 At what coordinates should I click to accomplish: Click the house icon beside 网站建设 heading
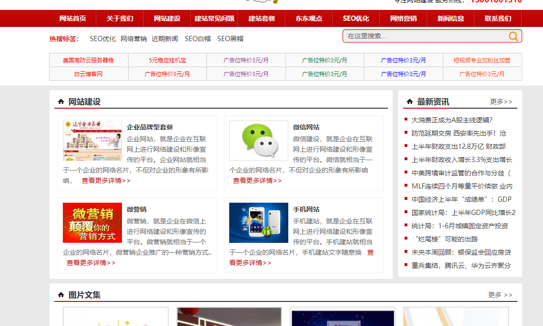pyautogui.click(x=60, y=101)
